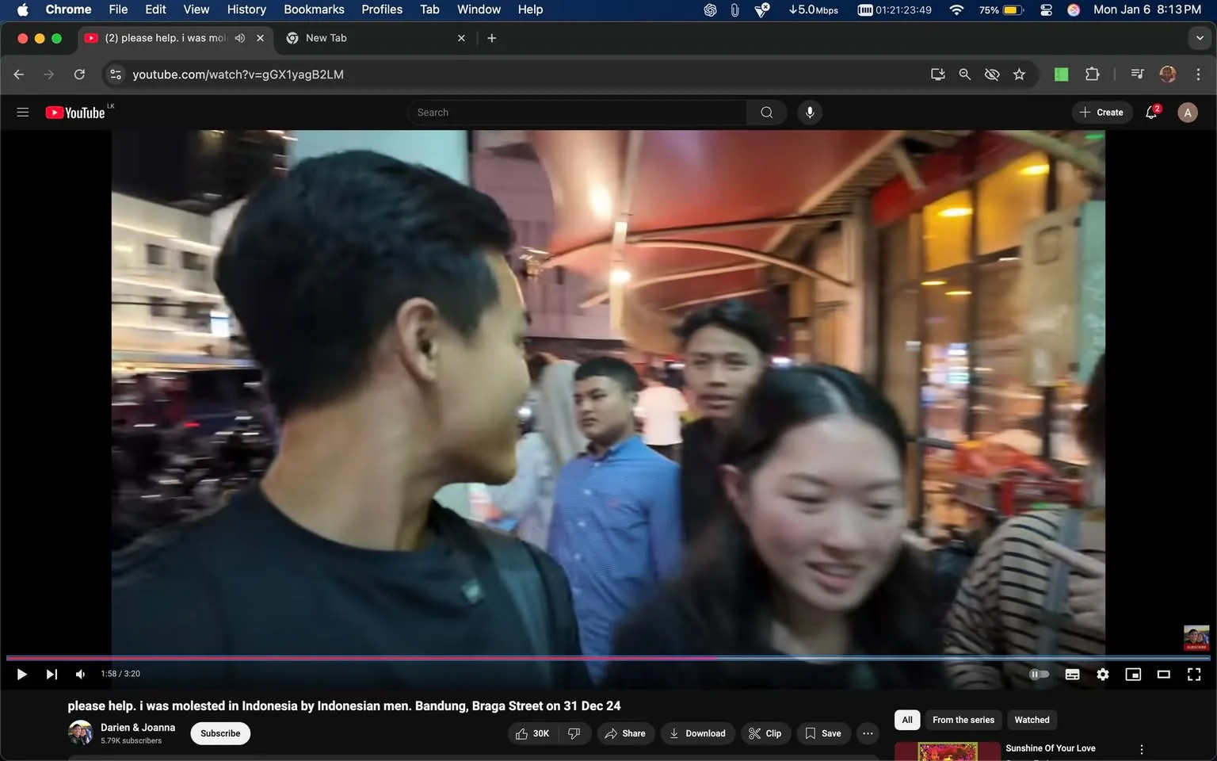Switch to miniplayer mode
The image size is (1217, 761).
point(1132,674)
